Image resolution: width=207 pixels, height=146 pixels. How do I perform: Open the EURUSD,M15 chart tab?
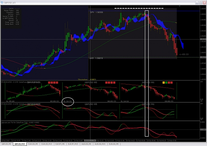[x=47, y=144]
